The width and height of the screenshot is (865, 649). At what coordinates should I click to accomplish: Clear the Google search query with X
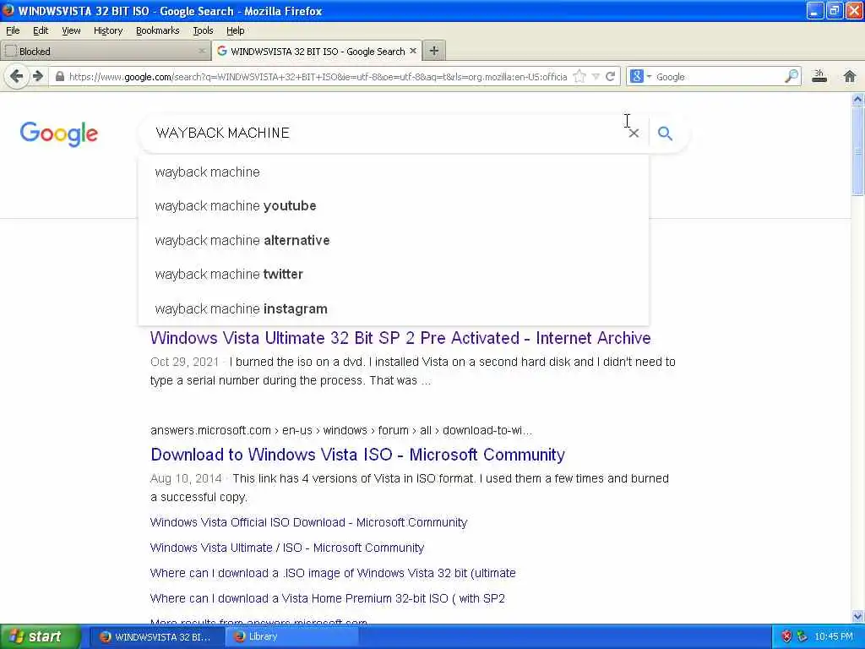coord(634,133)
